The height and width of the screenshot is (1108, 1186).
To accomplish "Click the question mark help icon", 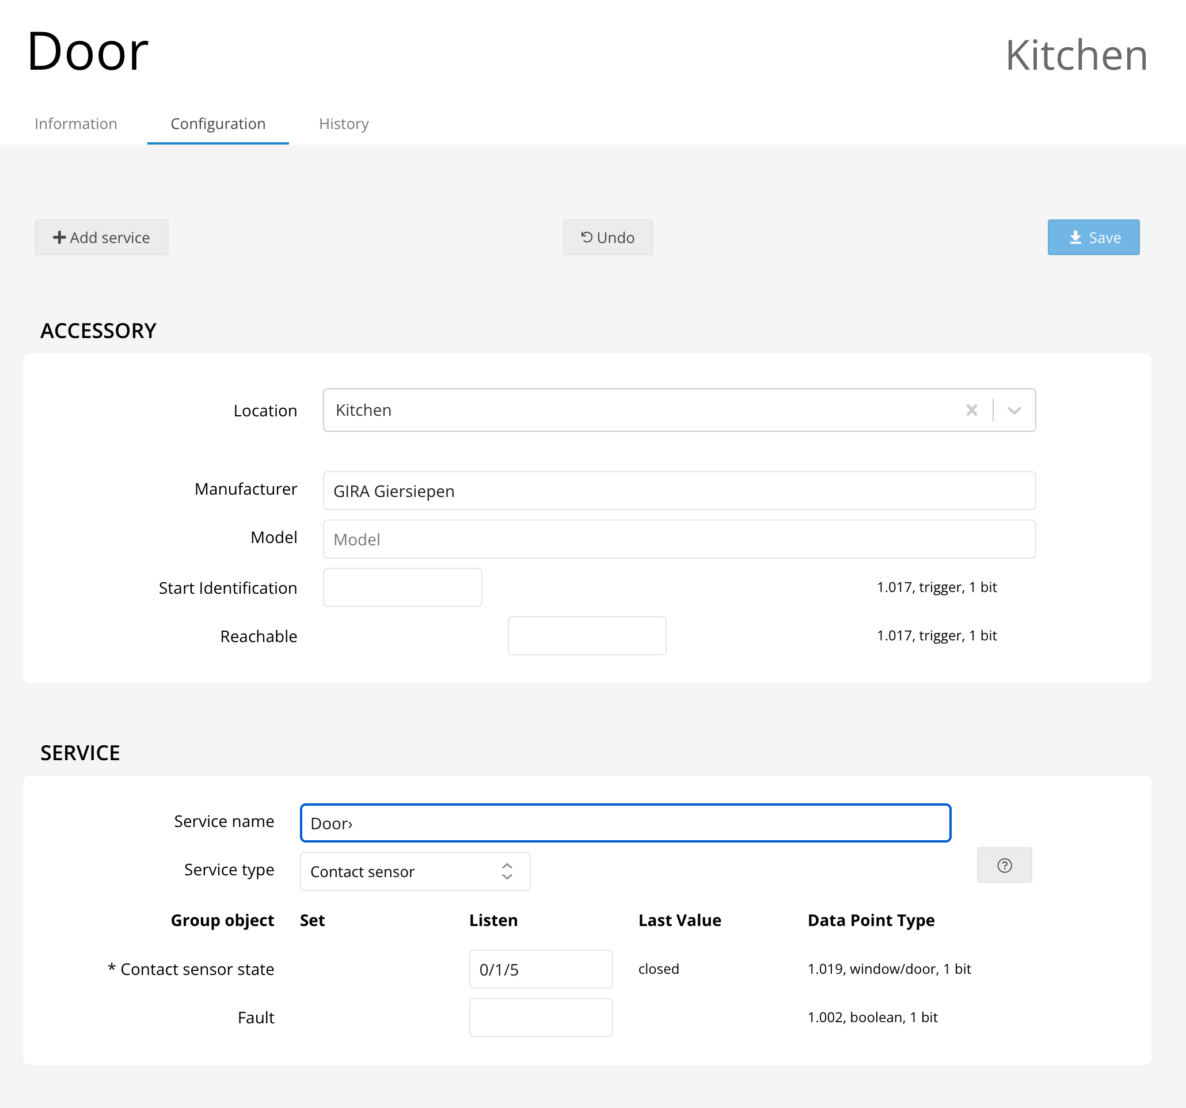I will point(1004,865).
